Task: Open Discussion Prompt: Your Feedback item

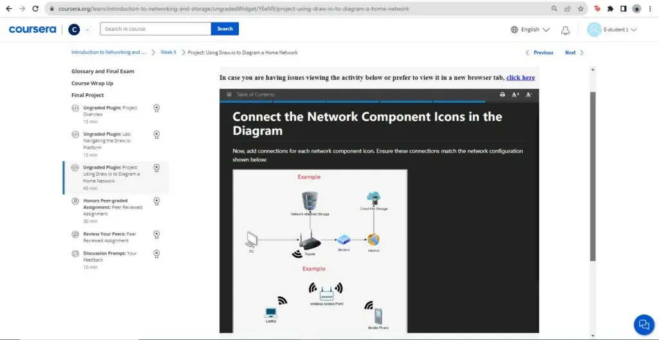Action: click(116, 260)
